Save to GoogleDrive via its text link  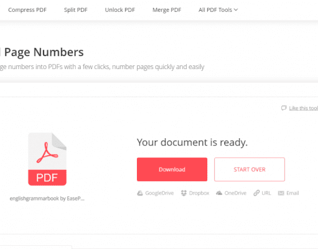[159, 193]
